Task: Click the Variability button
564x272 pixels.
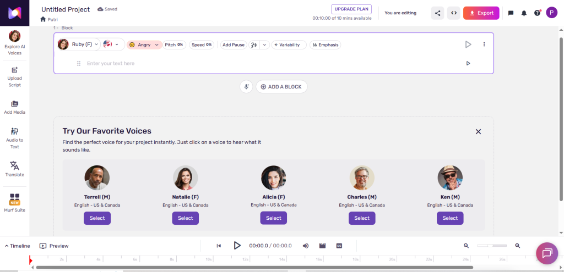Action: point(289,45)
